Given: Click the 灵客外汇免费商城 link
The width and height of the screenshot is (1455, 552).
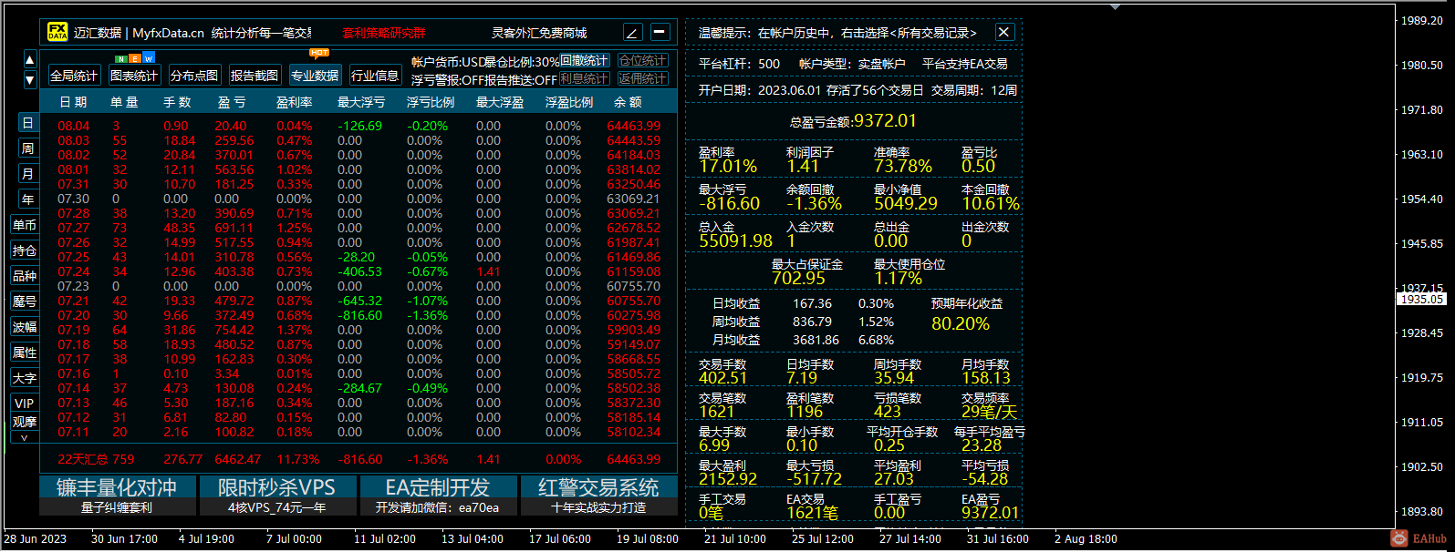Looking at the screenshot, I should 539,33.
